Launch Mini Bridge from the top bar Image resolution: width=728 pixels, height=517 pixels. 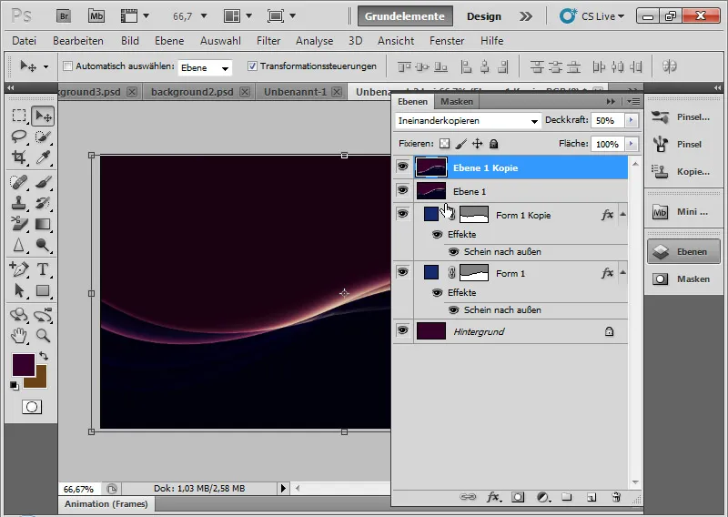(96, 16)
